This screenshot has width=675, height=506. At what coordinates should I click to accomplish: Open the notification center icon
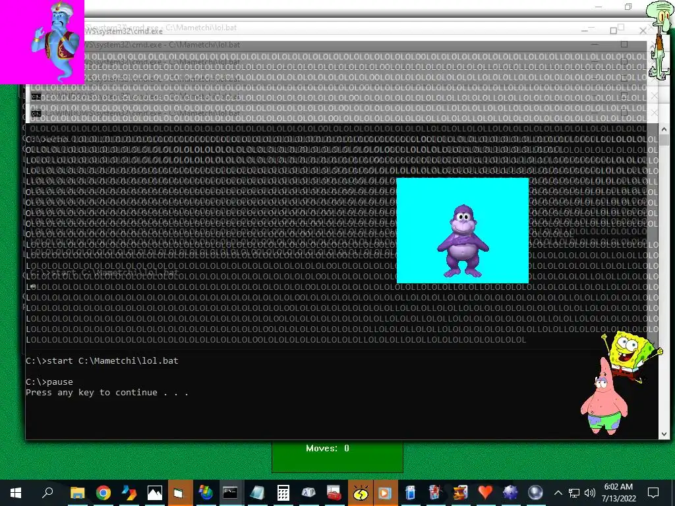(x=653, y=493)
